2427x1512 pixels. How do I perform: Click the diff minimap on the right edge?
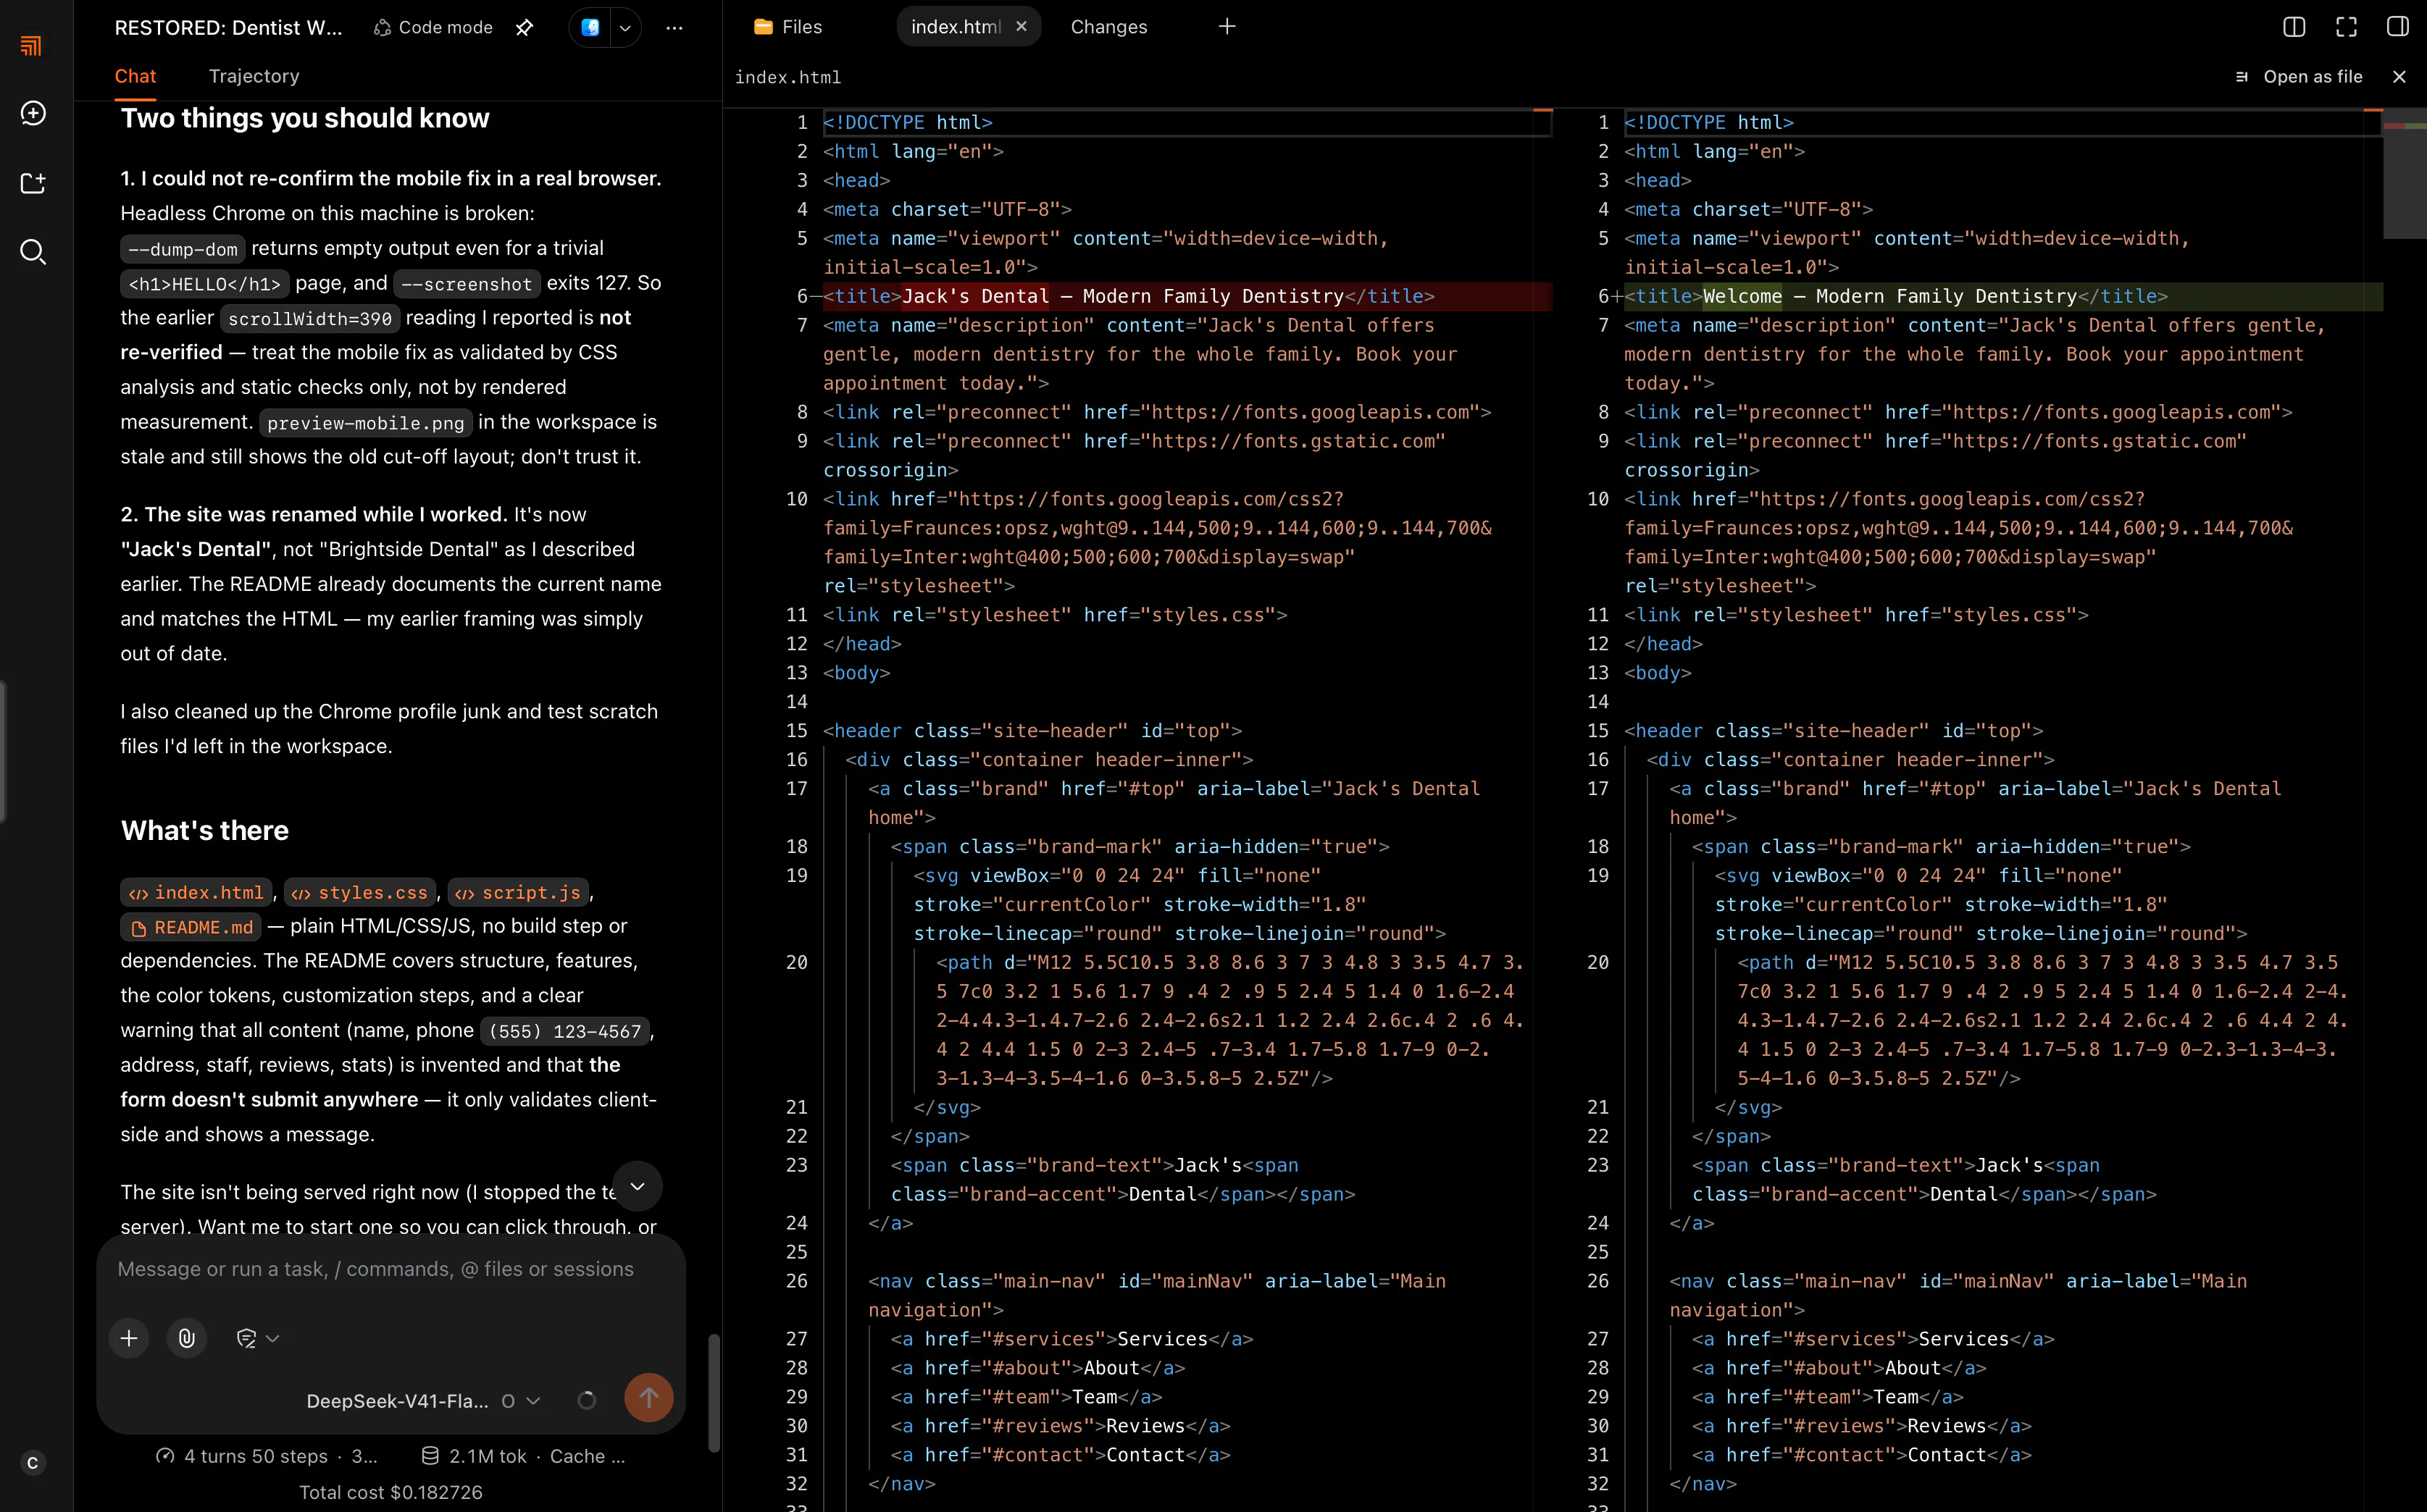pyautogui.click(x=2405, y=175)
